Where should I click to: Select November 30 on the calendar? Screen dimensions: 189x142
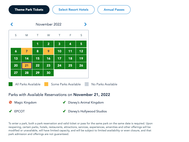coord(48,73)
